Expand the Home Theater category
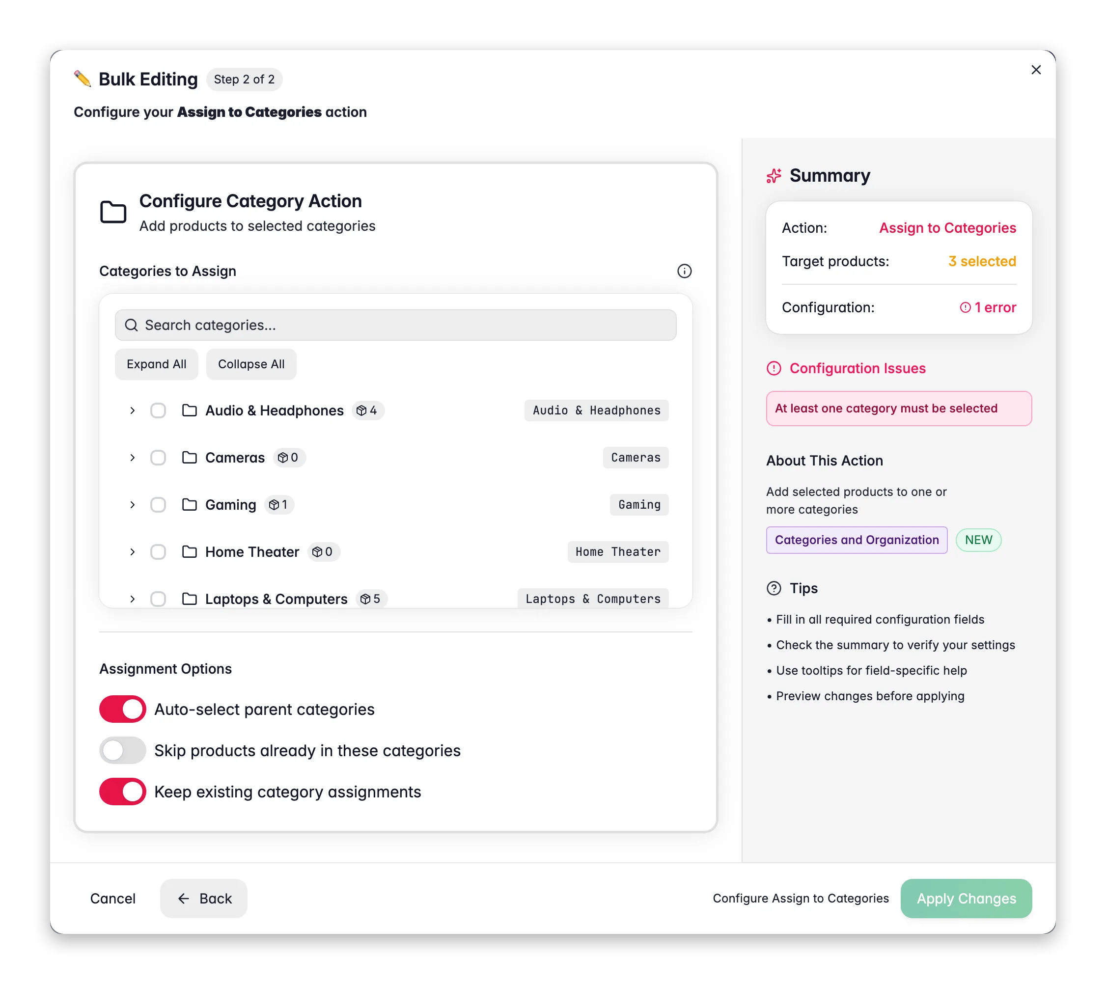 [x=132, y=552]
